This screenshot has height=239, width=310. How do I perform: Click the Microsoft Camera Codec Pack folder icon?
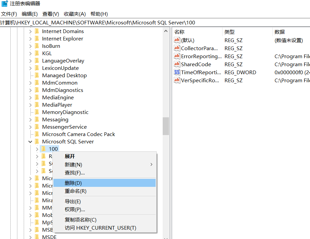point(37,134)
